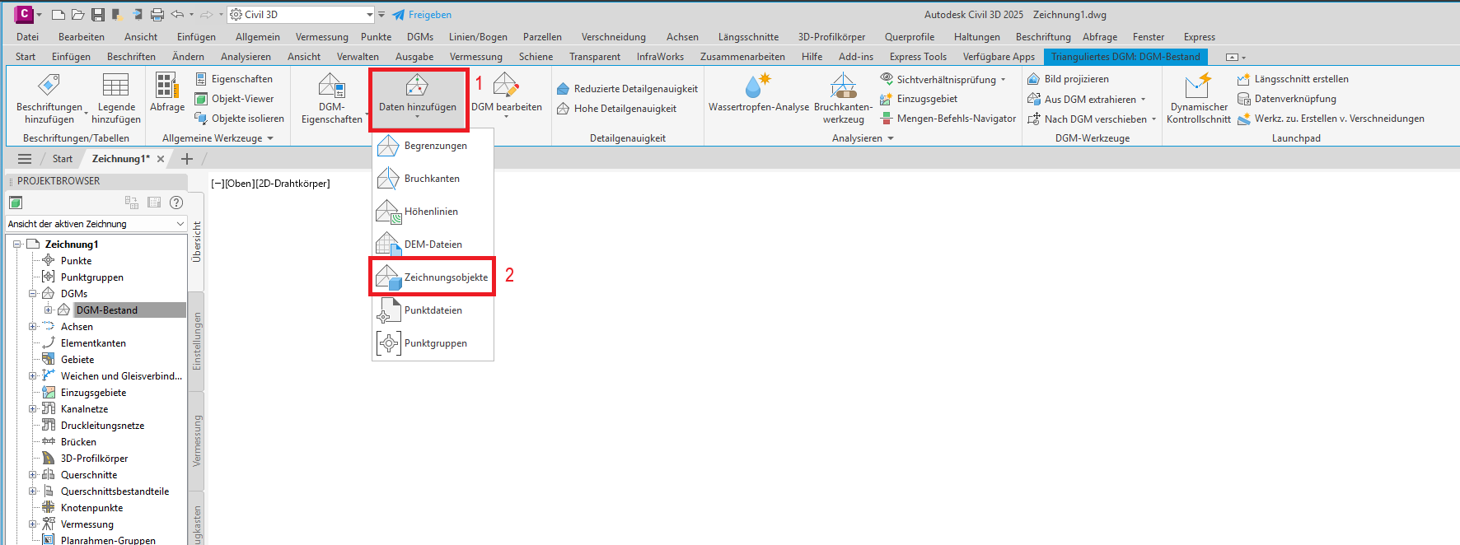This screenshot has width=1460, height=545.
Task: Open DGM-Eigenschaften
Action: (332, 99)
